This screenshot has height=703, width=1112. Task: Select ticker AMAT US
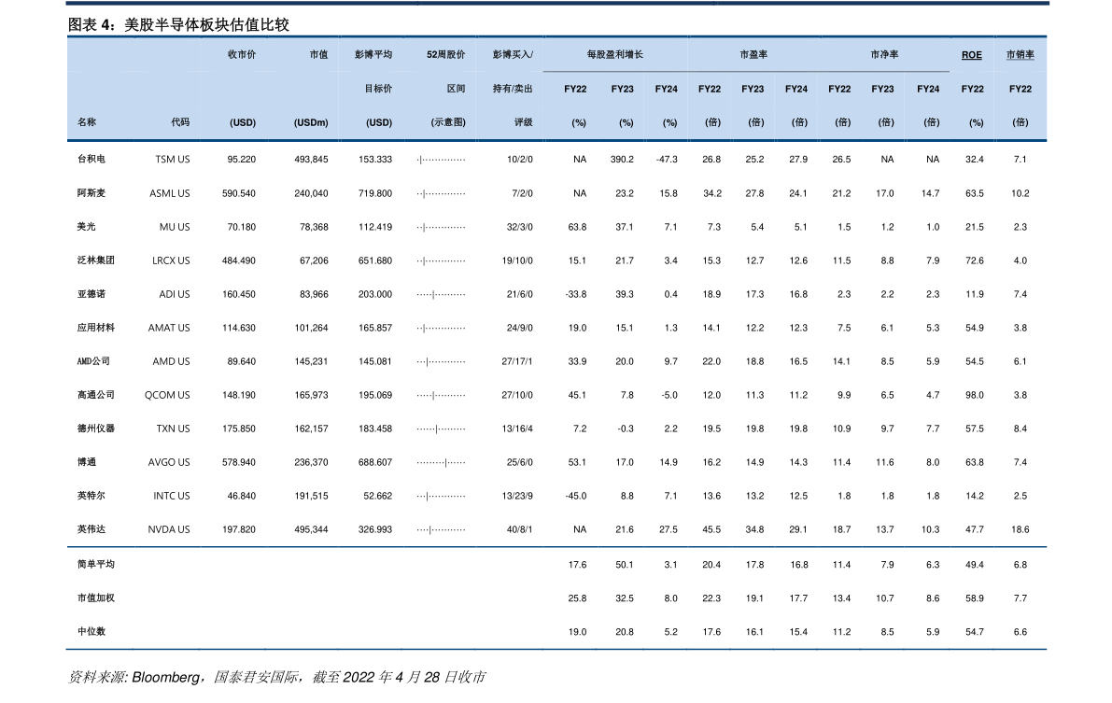click(x=170, y=329)
